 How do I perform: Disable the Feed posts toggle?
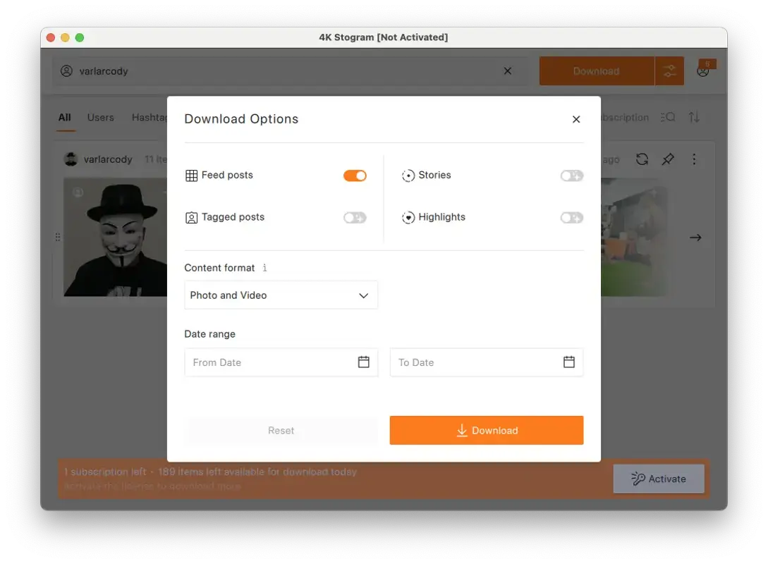[x=355, y=176]
